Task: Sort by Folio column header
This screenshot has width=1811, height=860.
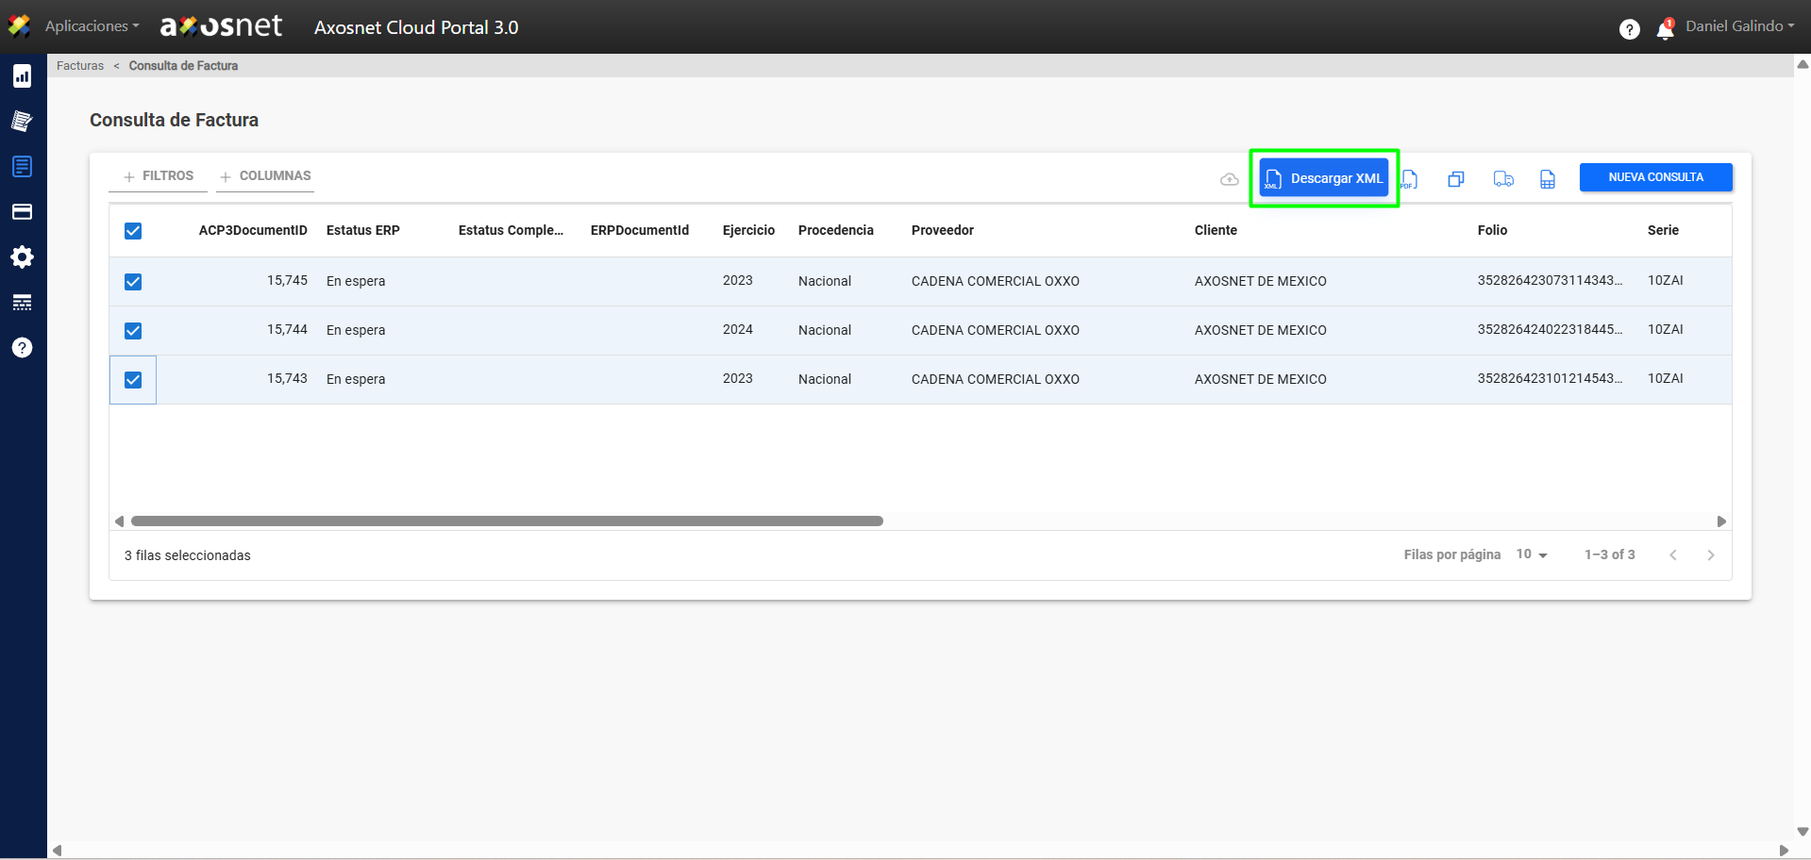Action: pos(1492,230)
